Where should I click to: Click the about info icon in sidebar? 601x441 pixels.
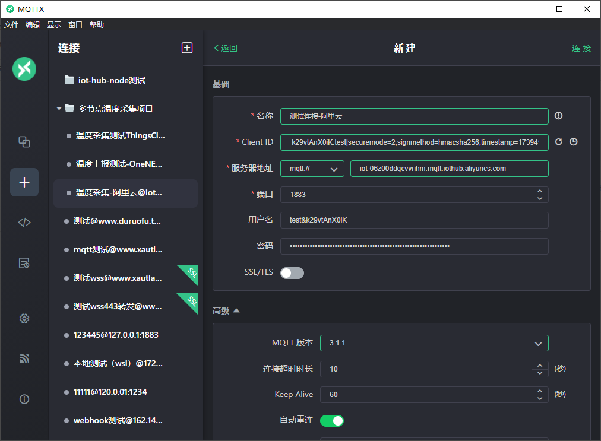[x=24, y=399]
